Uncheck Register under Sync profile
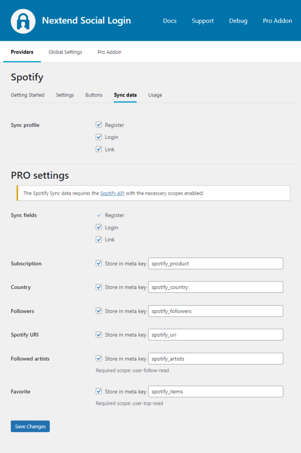Viewport: 301px width, 453px height. coord(99,125)
